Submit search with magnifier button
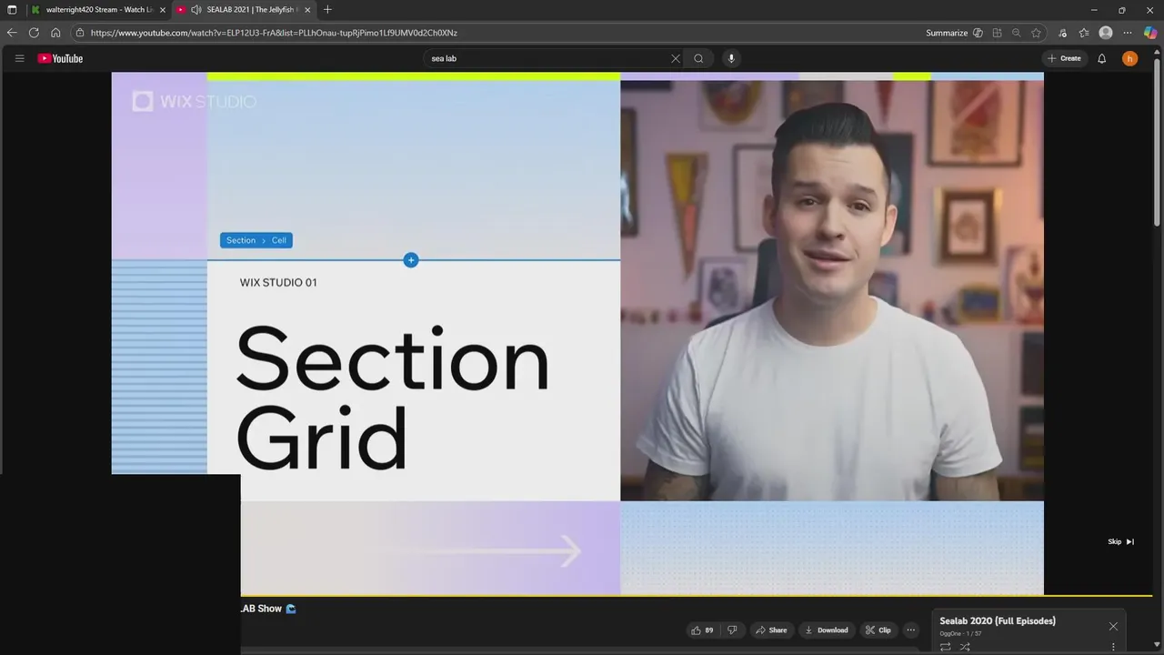This screenshot has height=655, width=1164. pos(698,58)
